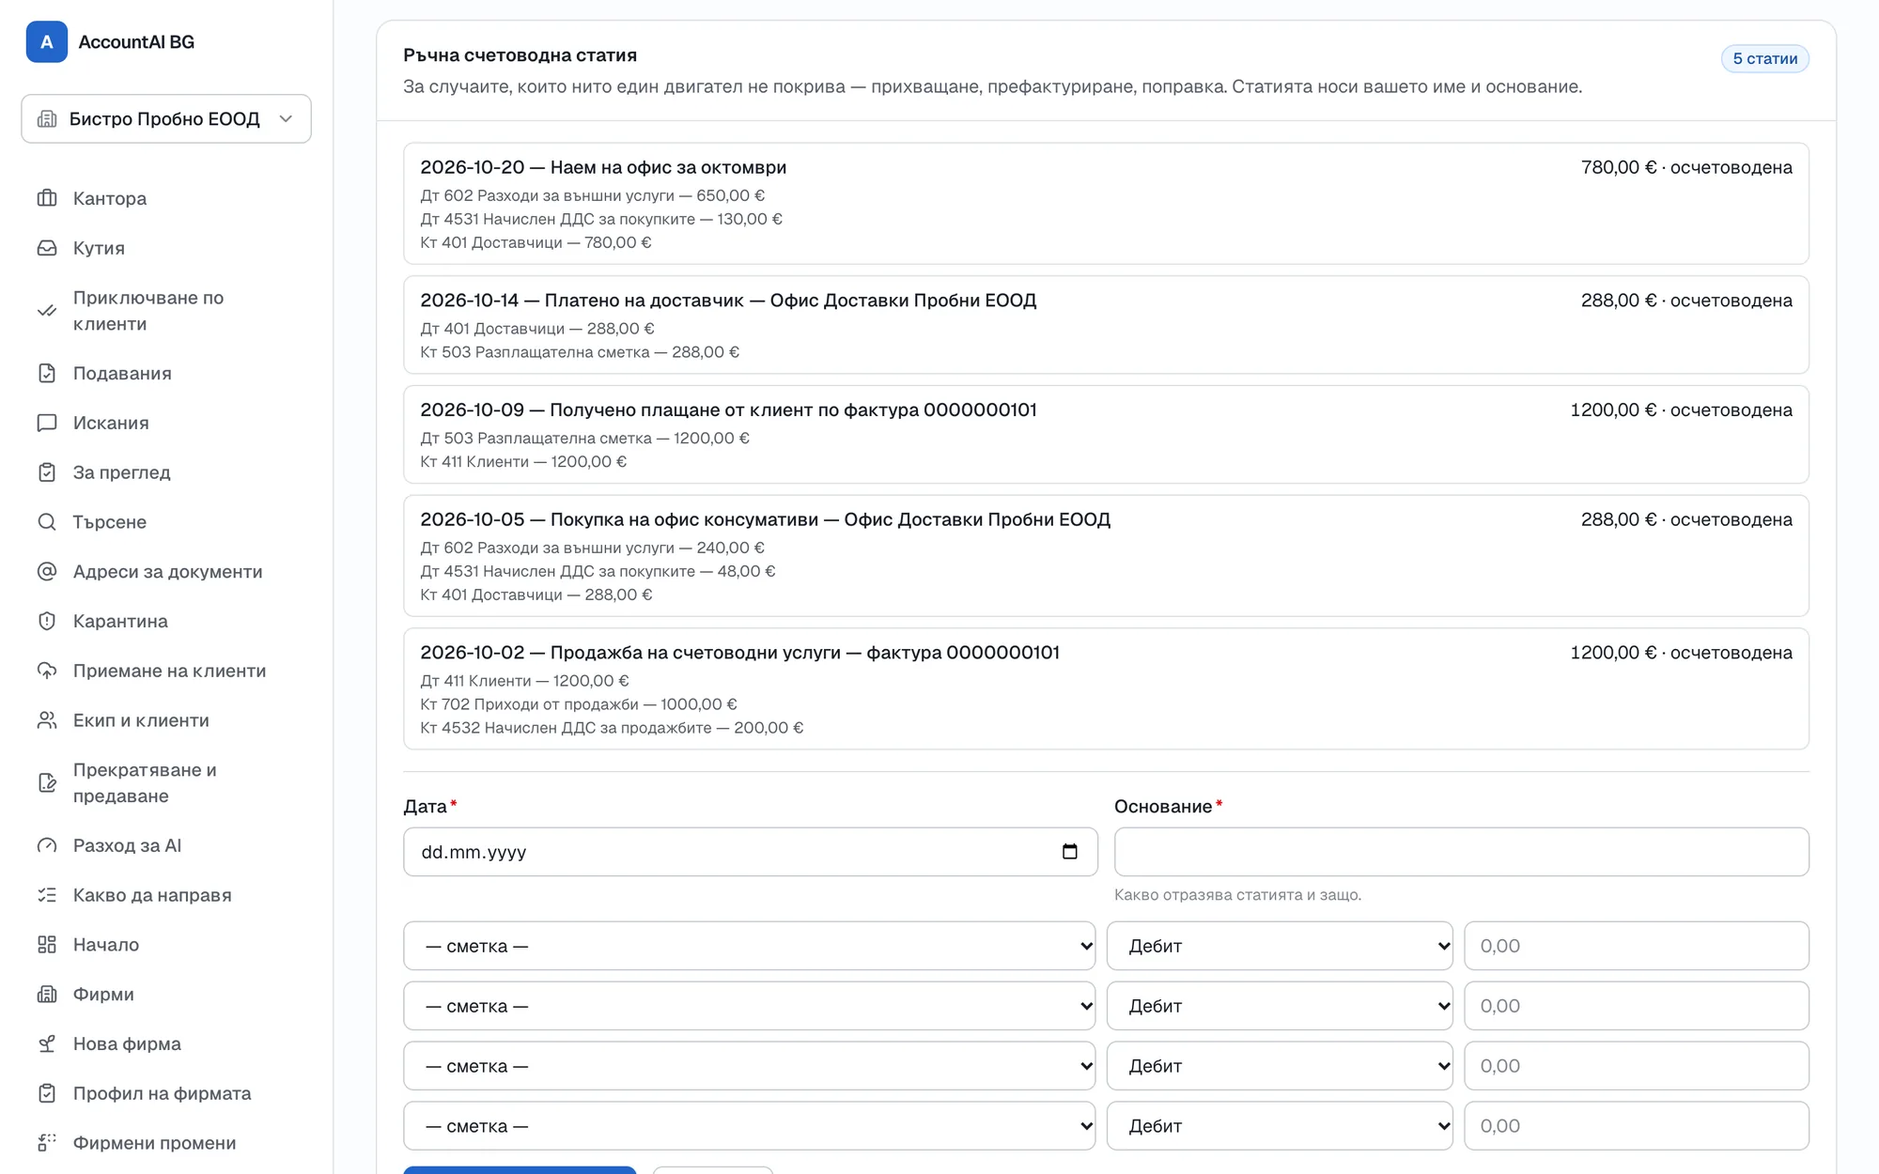Screen dimensions: 1879x1174
Task: Open the date picker calendar icon
Action: click(1069, 852)
